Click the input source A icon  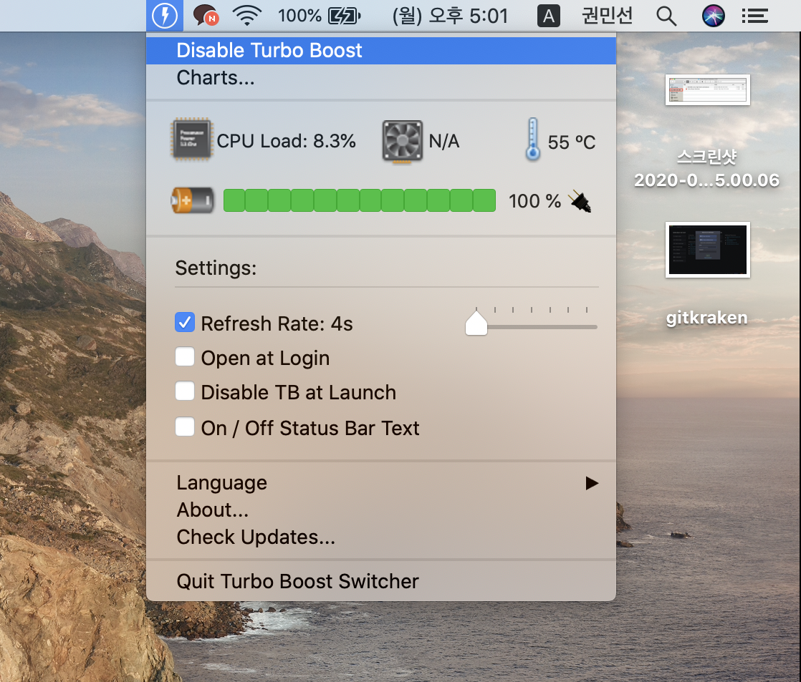click(x=549, y=16)
